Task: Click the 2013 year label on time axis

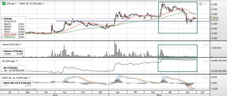Action: pos(55,95)
